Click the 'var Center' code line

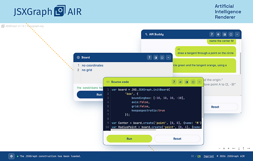click(x=156, y=123)
